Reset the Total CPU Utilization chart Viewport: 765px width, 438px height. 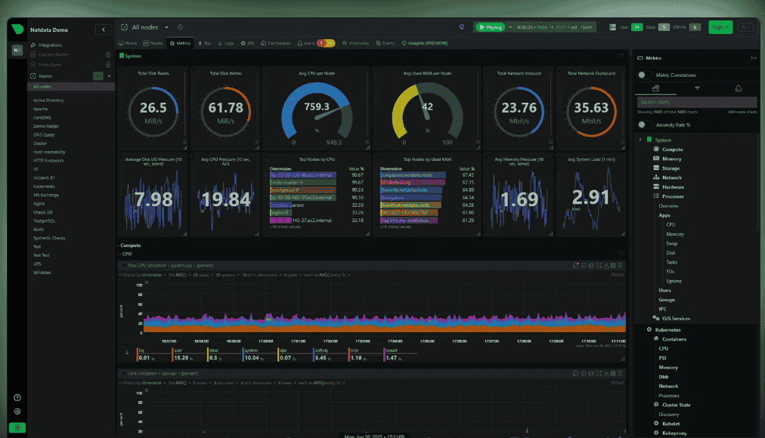618,275
